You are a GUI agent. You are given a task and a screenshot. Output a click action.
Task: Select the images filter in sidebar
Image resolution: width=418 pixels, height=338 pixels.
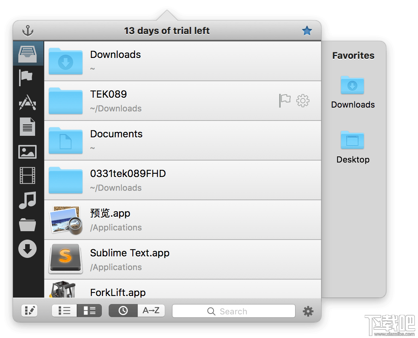(x=27, y=151)
